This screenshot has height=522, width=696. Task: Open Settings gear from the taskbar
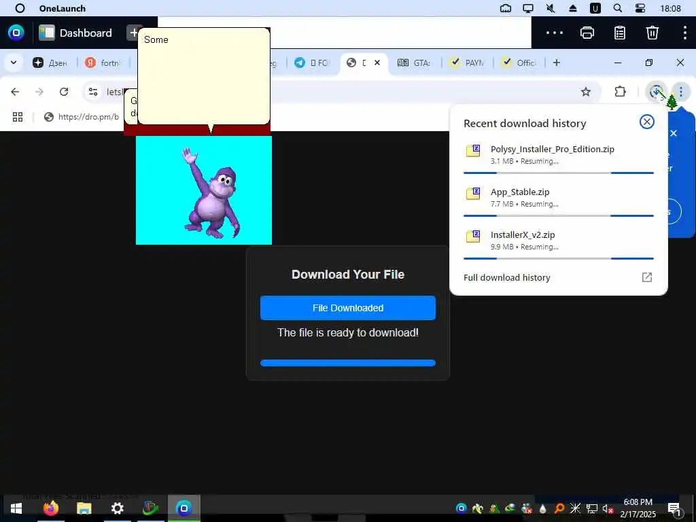coord(117,508)
